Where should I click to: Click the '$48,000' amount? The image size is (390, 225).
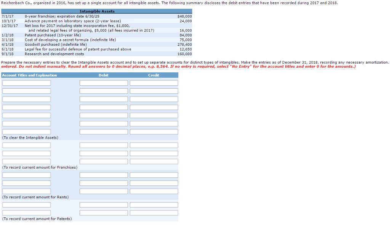click(x=185, y=16)
